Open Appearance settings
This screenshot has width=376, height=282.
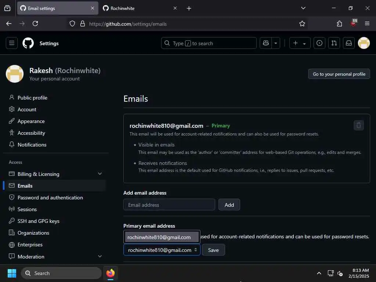click(31, 121)
